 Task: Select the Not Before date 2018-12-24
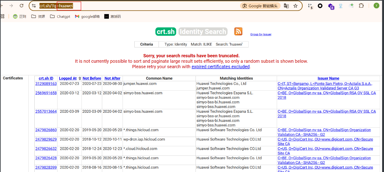[x=92, y=148]
